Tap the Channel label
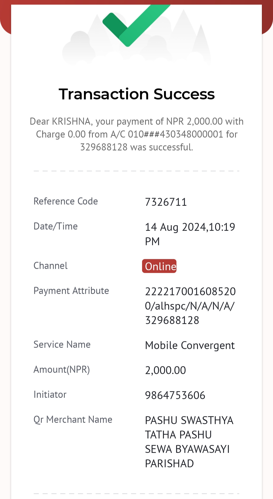Image resolution: width=273 pixels, height=499 pixels. 51,266
